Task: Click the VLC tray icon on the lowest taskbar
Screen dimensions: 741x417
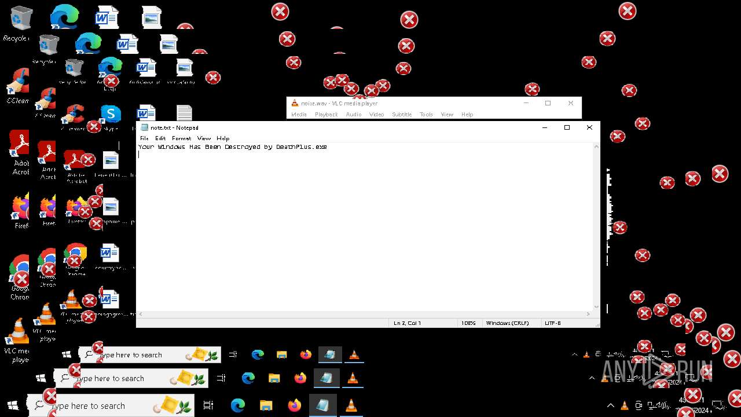Action: (625, 405)
